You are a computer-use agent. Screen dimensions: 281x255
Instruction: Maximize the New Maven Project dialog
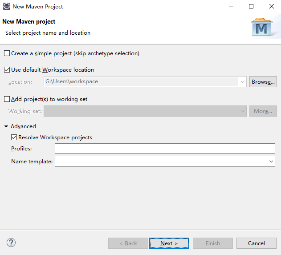tap(251, 6)
